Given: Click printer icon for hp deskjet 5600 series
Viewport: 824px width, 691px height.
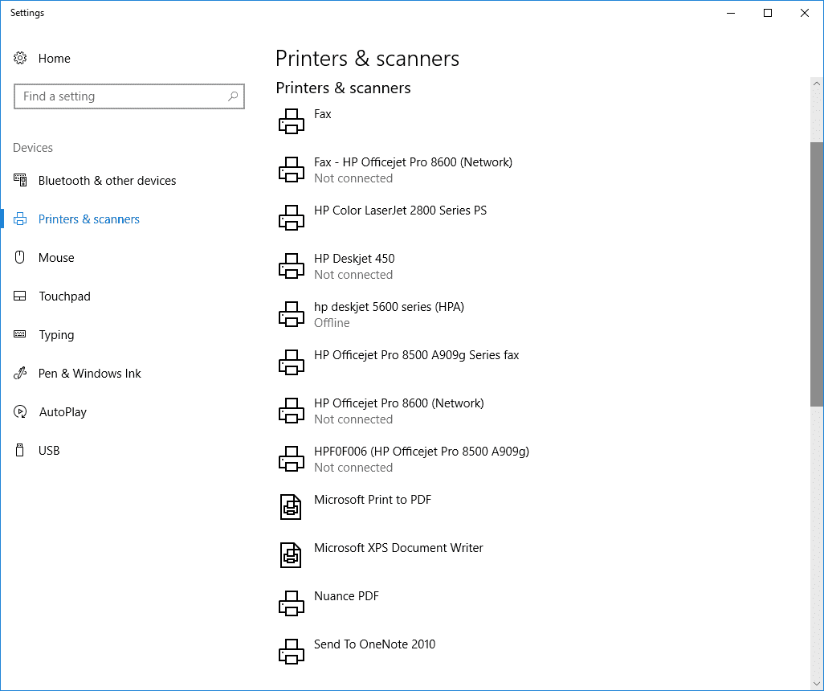Looking at the screenshot, I should [292, 314].
